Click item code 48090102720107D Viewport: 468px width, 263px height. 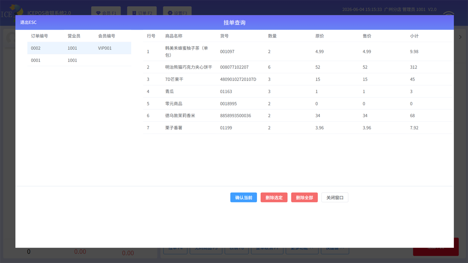pyautogui.click(x=238, y=79)
